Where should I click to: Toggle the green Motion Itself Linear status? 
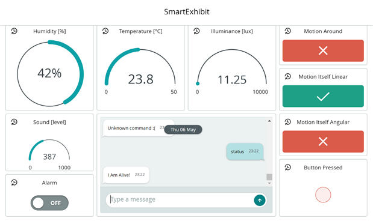pos(323,96)
